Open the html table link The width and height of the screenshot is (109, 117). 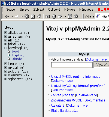point(16,52)
